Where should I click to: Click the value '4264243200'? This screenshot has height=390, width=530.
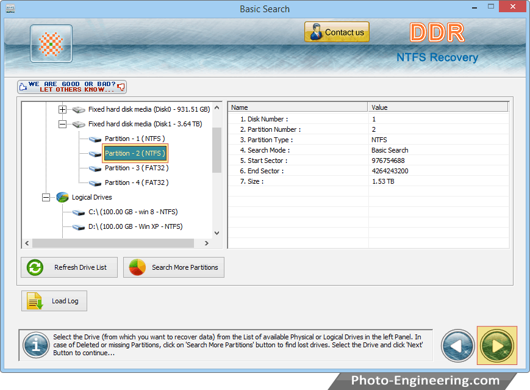(390, 171)
